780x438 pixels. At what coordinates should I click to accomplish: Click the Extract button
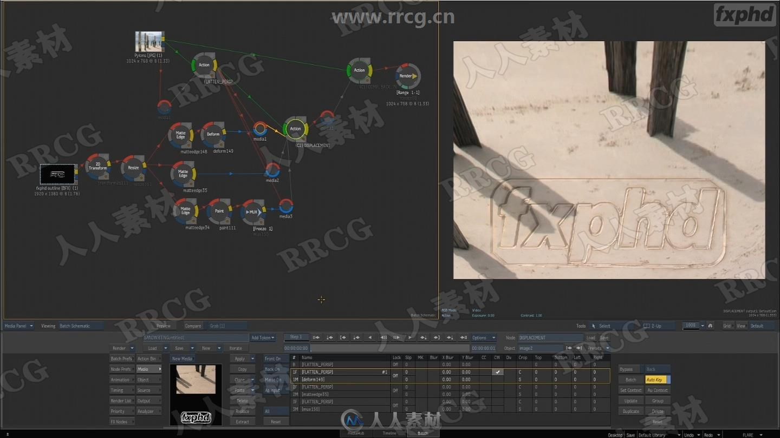243,422
